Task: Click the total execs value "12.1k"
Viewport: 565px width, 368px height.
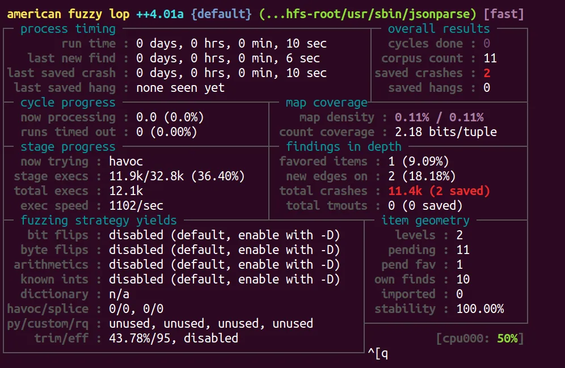Action: coord(126,191)
